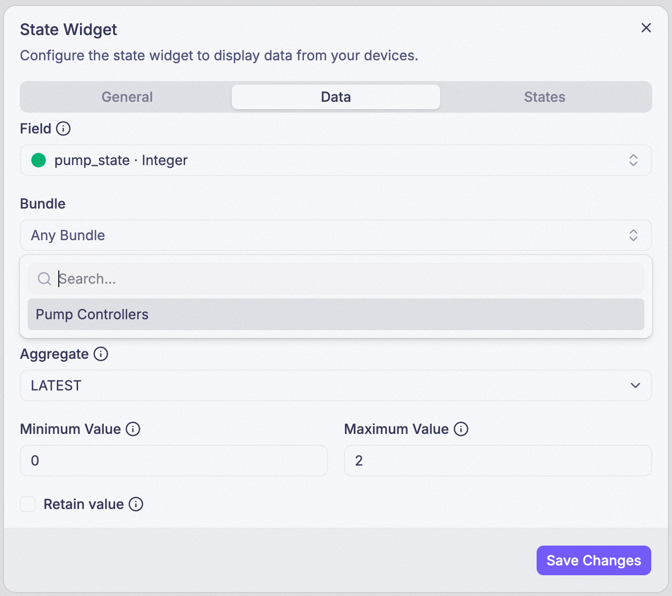Open the Field pump_state dropdown
The width and height of the screenshot is (672, 596).
coord(336,160)
